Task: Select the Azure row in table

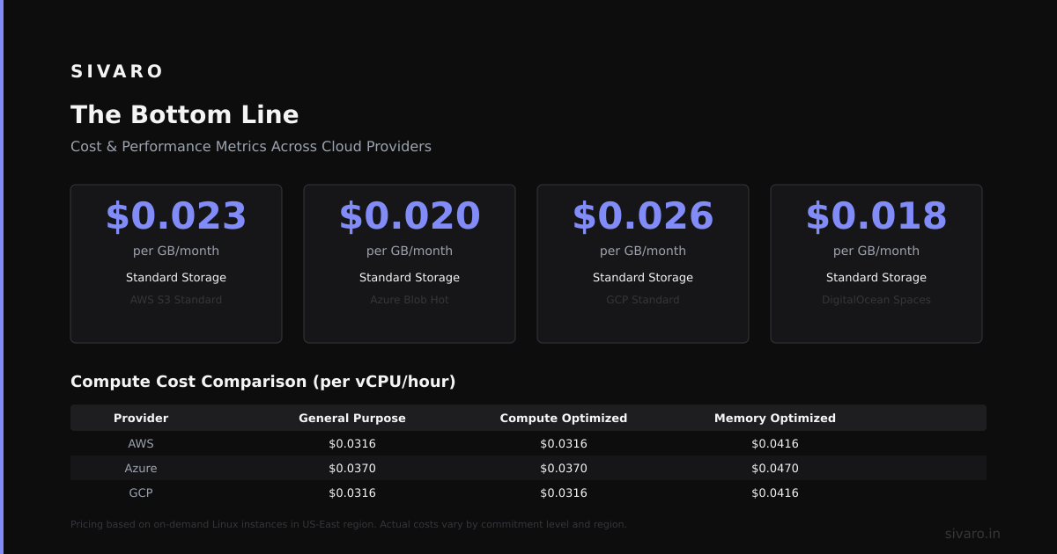Action: tap(528, 468)
